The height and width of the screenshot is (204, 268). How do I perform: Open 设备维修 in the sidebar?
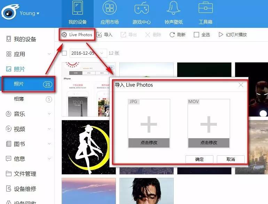point(21,189)
